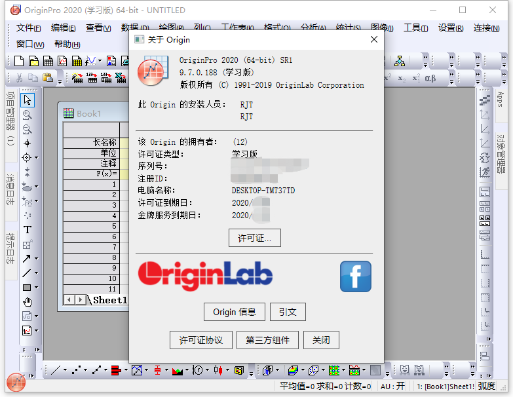Open the Line plot type dropdown arrow
Image resolution: width=513 pixels, height=397 pixels.
65,370
